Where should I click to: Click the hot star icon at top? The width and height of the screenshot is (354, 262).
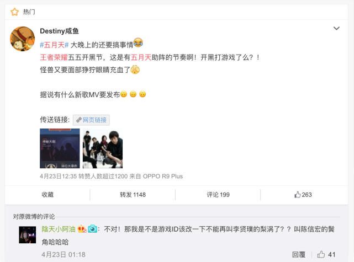[15, 12]
